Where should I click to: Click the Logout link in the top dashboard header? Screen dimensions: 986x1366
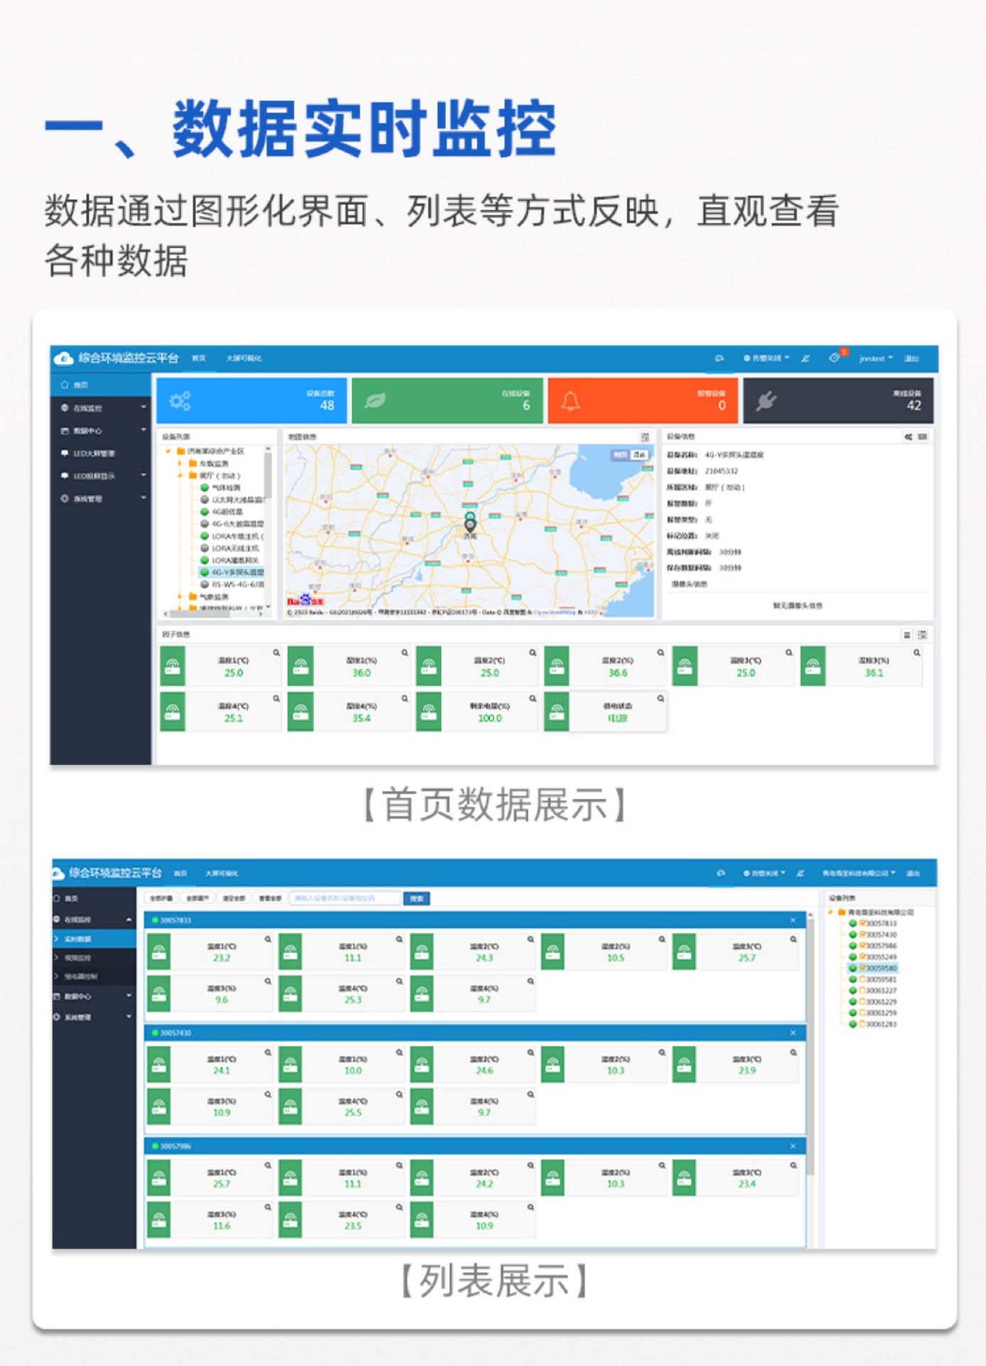pyautogui.click(x=912, y=358)
